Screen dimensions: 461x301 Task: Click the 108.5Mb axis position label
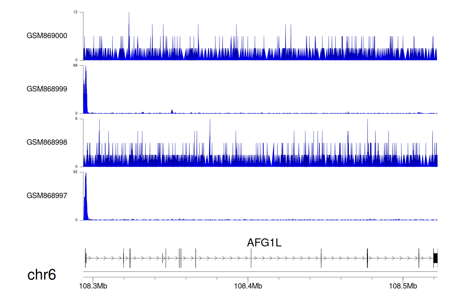coord(403,286)
